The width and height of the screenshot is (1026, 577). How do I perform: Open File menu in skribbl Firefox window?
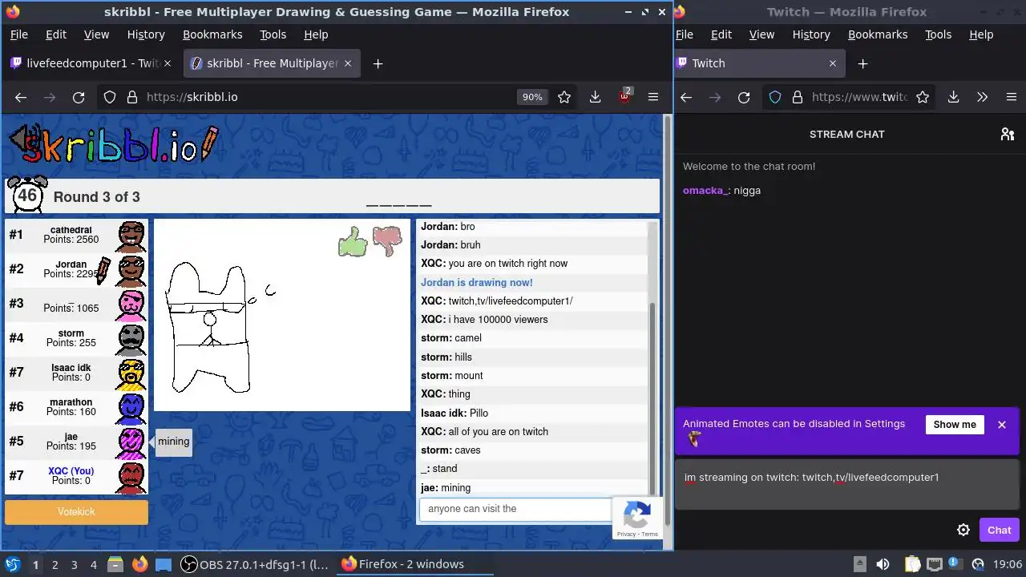pyautogui.click(x=18, y=34)
